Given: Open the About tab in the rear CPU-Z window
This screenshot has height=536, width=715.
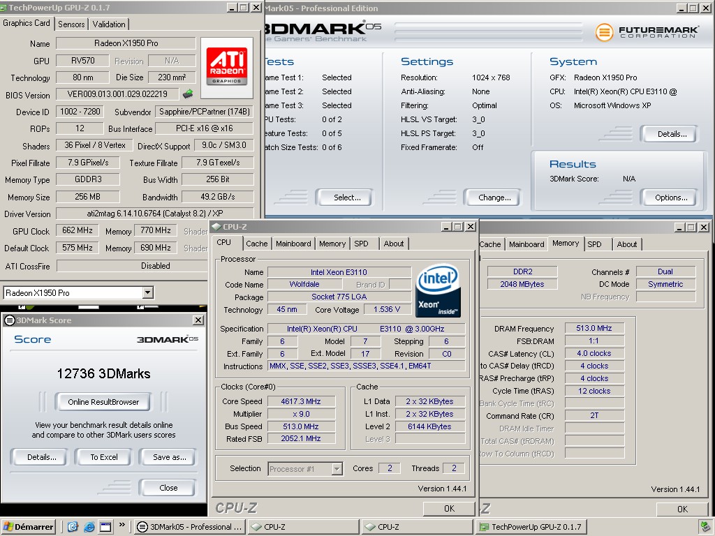Looking at the screenshot, I should coord(627,244).
